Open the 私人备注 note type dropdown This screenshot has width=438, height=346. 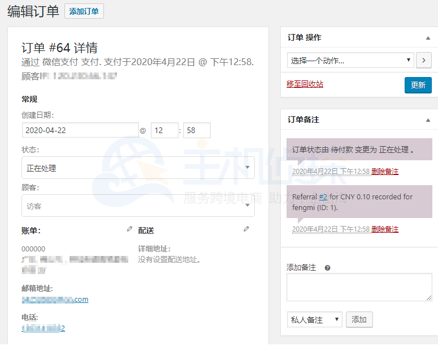[x=315, y=319]
